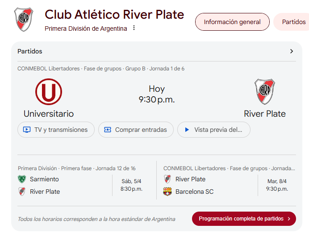Click the Hoy 9:30 p.m. match time

157,94
